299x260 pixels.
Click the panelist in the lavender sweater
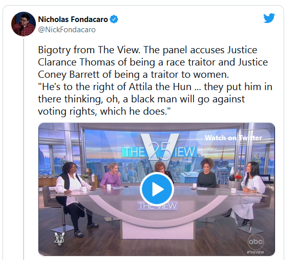(x=111, y=176)
